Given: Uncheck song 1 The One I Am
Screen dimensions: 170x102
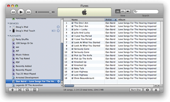Looking at the screenshot, I should 73,23.
